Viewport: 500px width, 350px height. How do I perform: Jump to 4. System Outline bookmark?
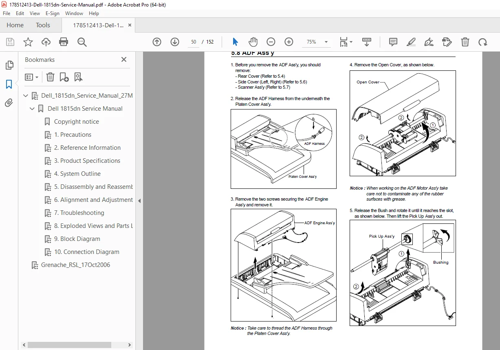coord(77,174)
